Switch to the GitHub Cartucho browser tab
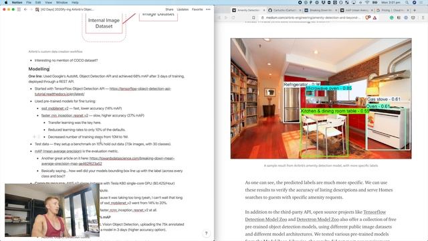Viewport: 428px width, 241px height. click(x=284, y=10)
